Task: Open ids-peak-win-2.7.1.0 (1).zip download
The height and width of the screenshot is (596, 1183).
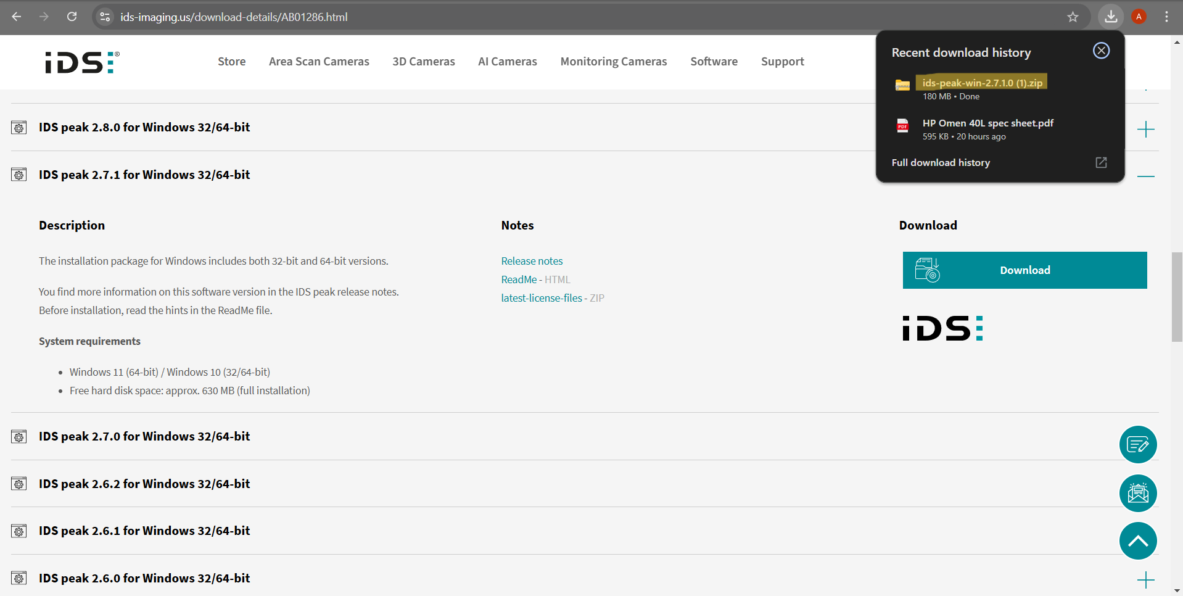Action: click(982, 83)
